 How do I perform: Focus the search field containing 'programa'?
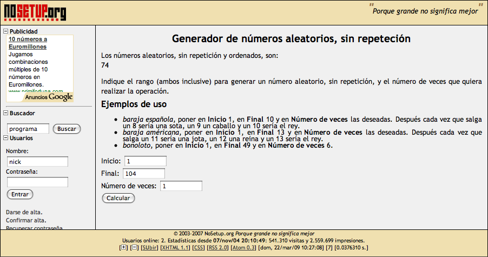coord(28,129)
